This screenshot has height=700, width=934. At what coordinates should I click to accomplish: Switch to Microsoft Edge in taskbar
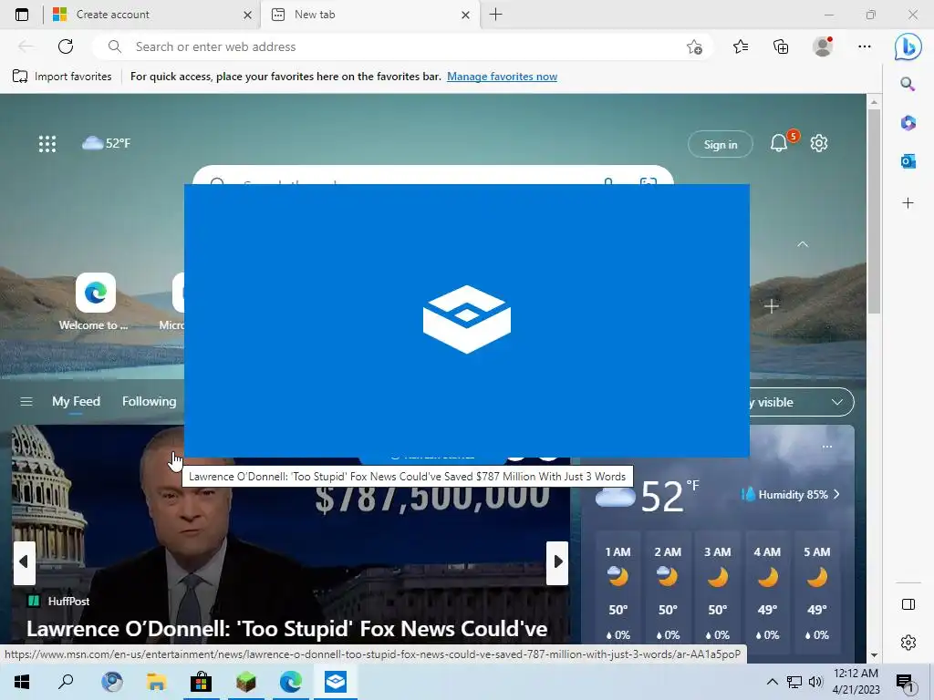coord(290,682)
